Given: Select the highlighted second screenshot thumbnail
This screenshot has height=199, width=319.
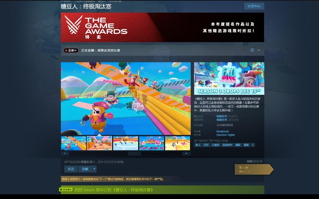Looking at the screenshot, I should 100,143.
